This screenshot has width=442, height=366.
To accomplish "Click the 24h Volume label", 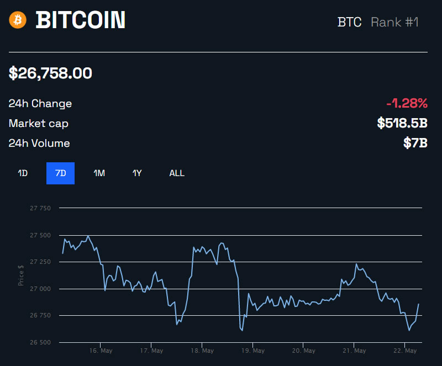I will coord(39,143).
